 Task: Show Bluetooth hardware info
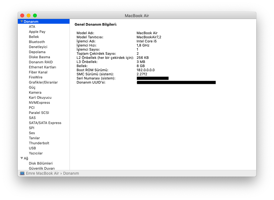click(37, 42)
